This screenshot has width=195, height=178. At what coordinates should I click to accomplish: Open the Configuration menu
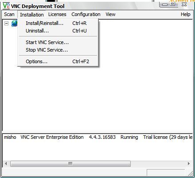point(86,14)
